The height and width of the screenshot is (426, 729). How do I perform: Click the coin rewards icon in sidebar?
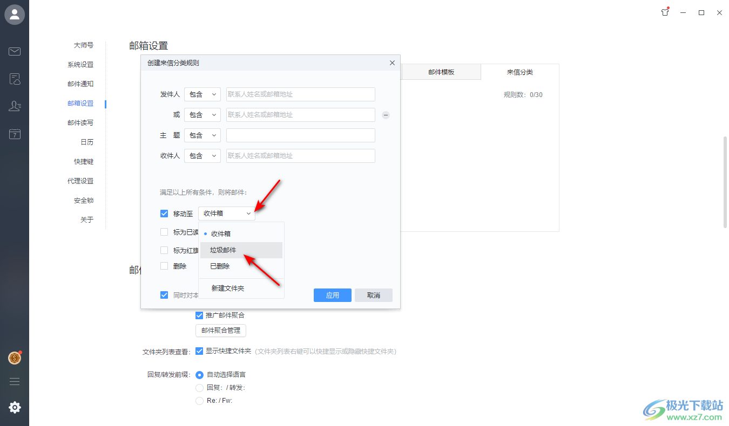point(15,358)
